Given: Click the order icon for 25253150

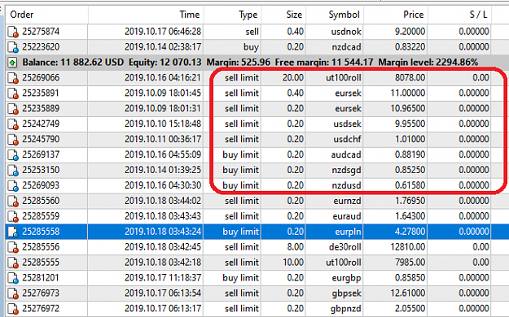Looking at the screenshot, I should click(13, 171).
